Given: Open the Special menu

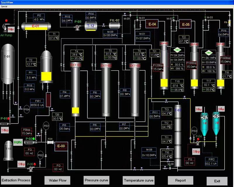Looking at the screenshot, I should pyautogui.click(x=4, y=6).
